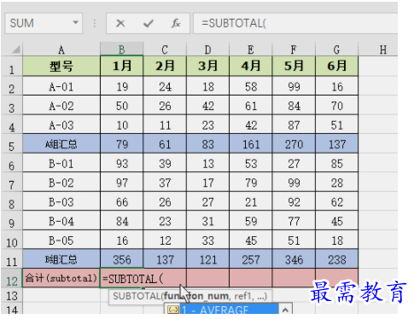Click value 93 in B-01 row
414x319 pixels.
[x=121, y=163]
